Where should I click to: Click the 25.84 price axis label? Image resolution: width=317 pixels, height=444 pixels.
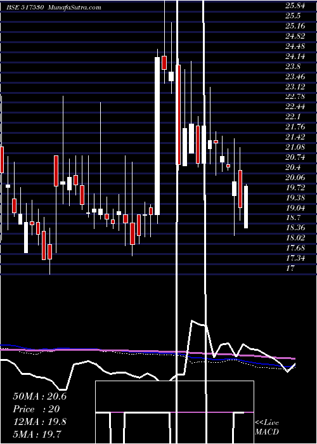click(x=295, y=6)
